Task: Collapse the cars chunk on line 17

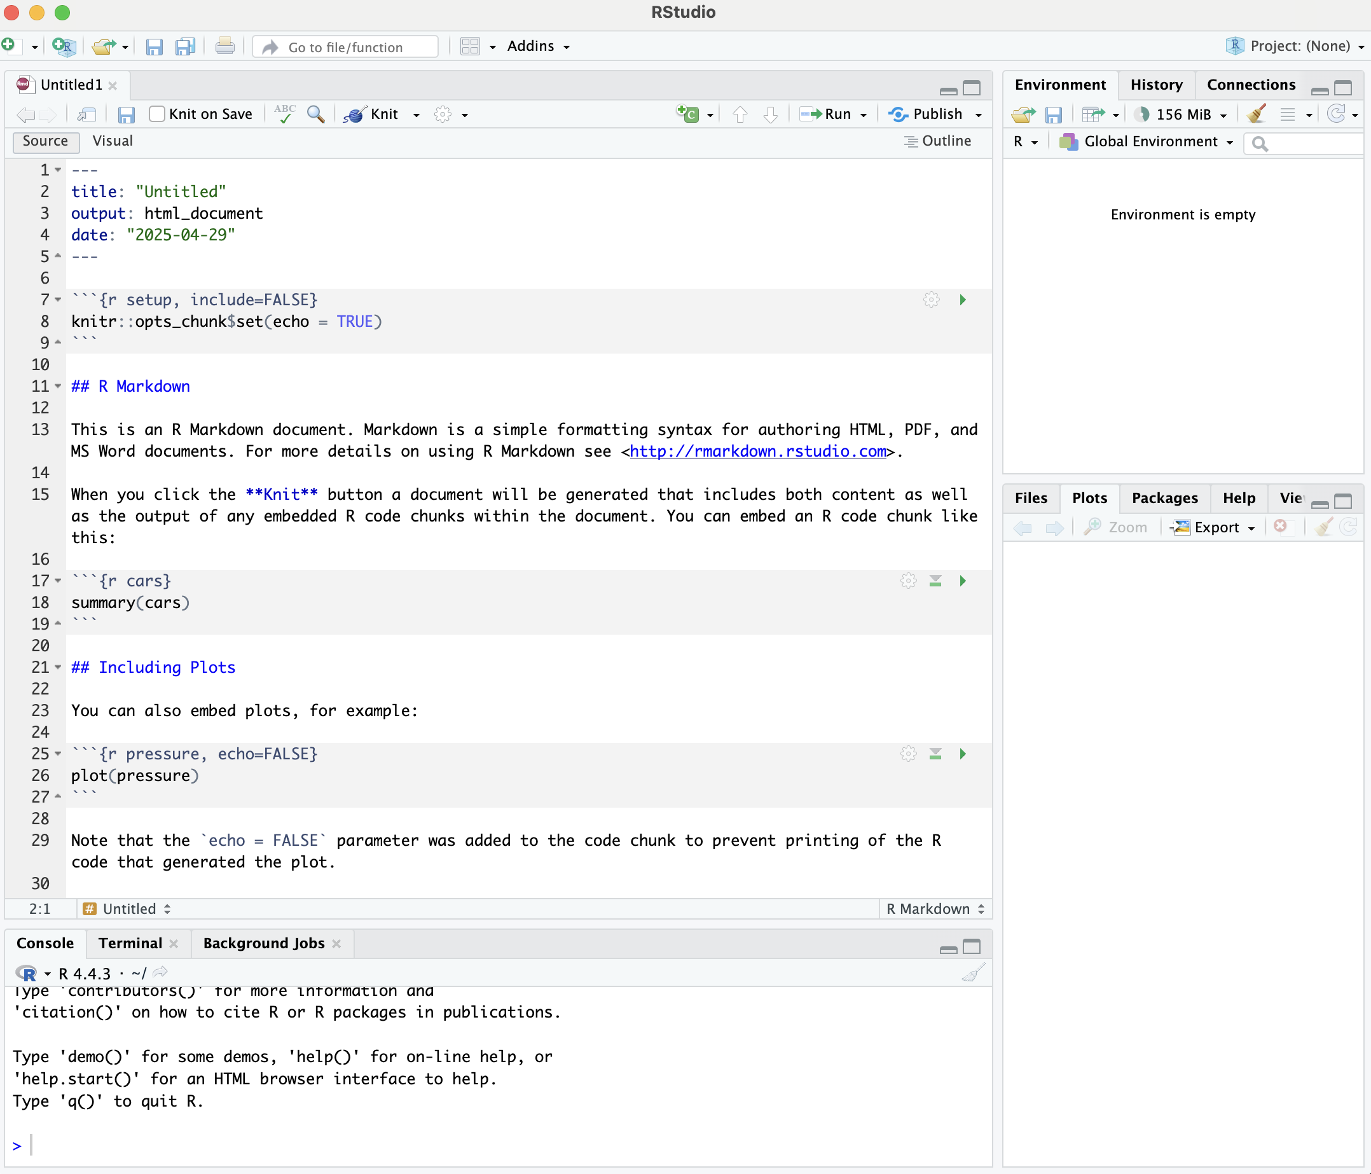Action: tap(59, 581)
